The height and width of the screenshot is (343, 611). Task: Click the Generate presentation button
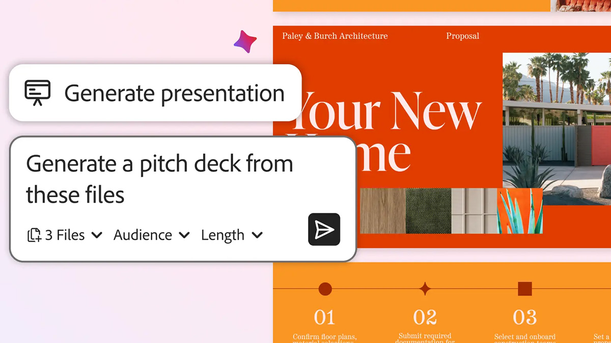click(155, 93)
